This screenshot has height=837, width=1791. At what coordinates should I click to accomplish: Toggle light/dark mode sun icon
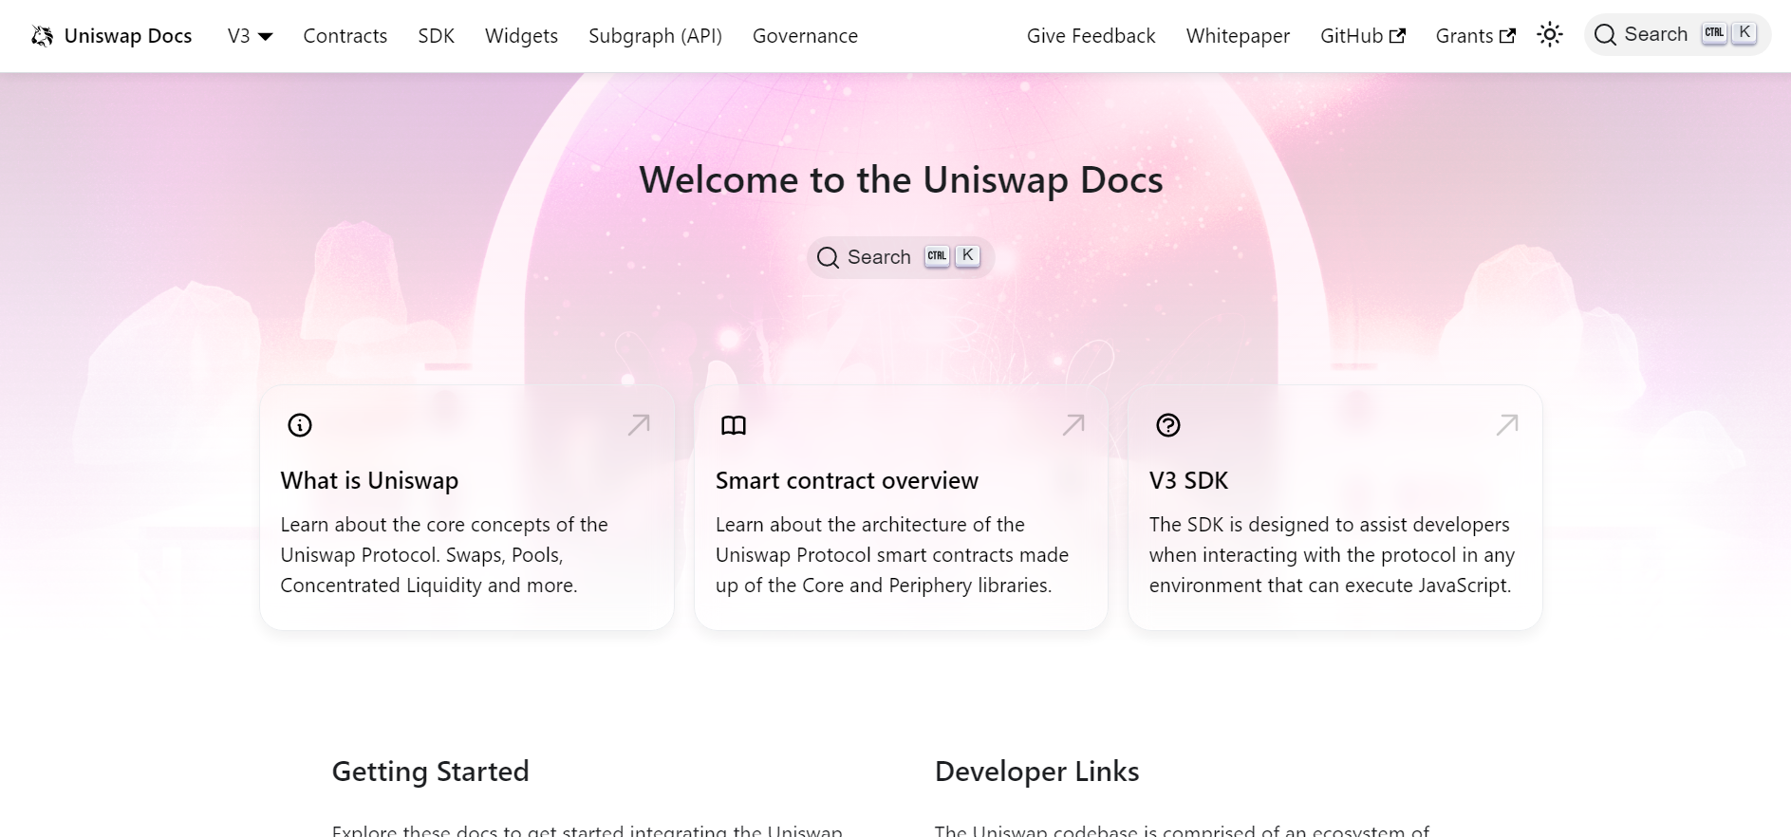point(1549,35)
